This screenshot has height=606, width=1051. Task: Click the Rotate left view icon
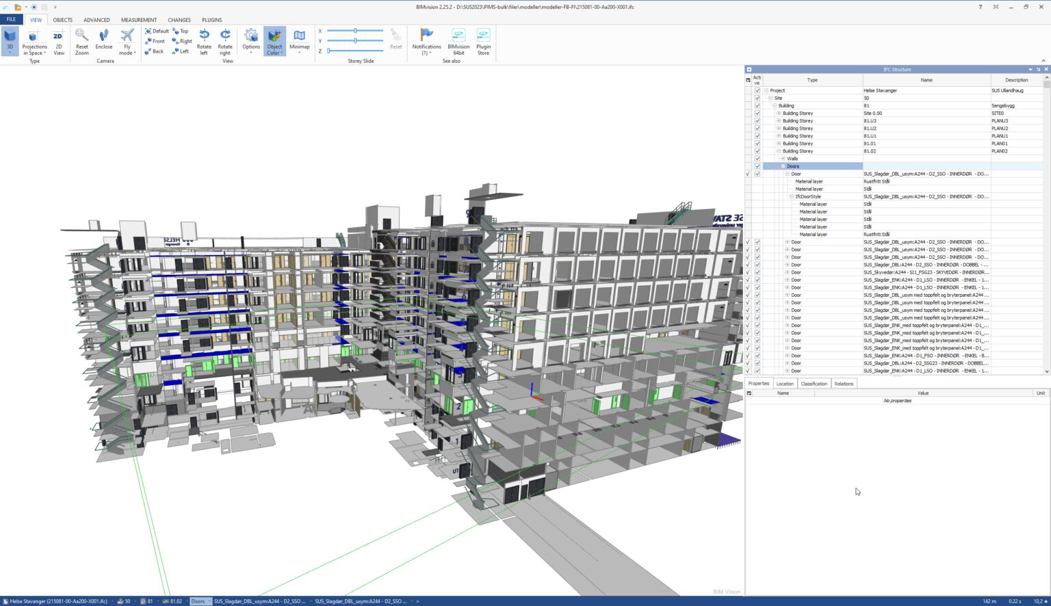[203, 41]
